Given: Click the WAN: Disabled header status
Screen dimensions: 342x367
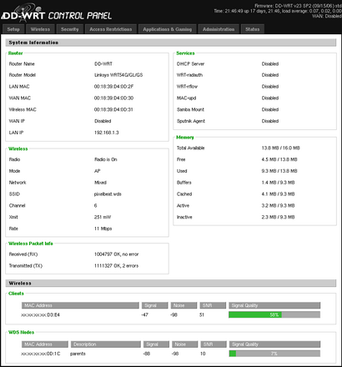Looking at the screenshot, I should 326,16.
